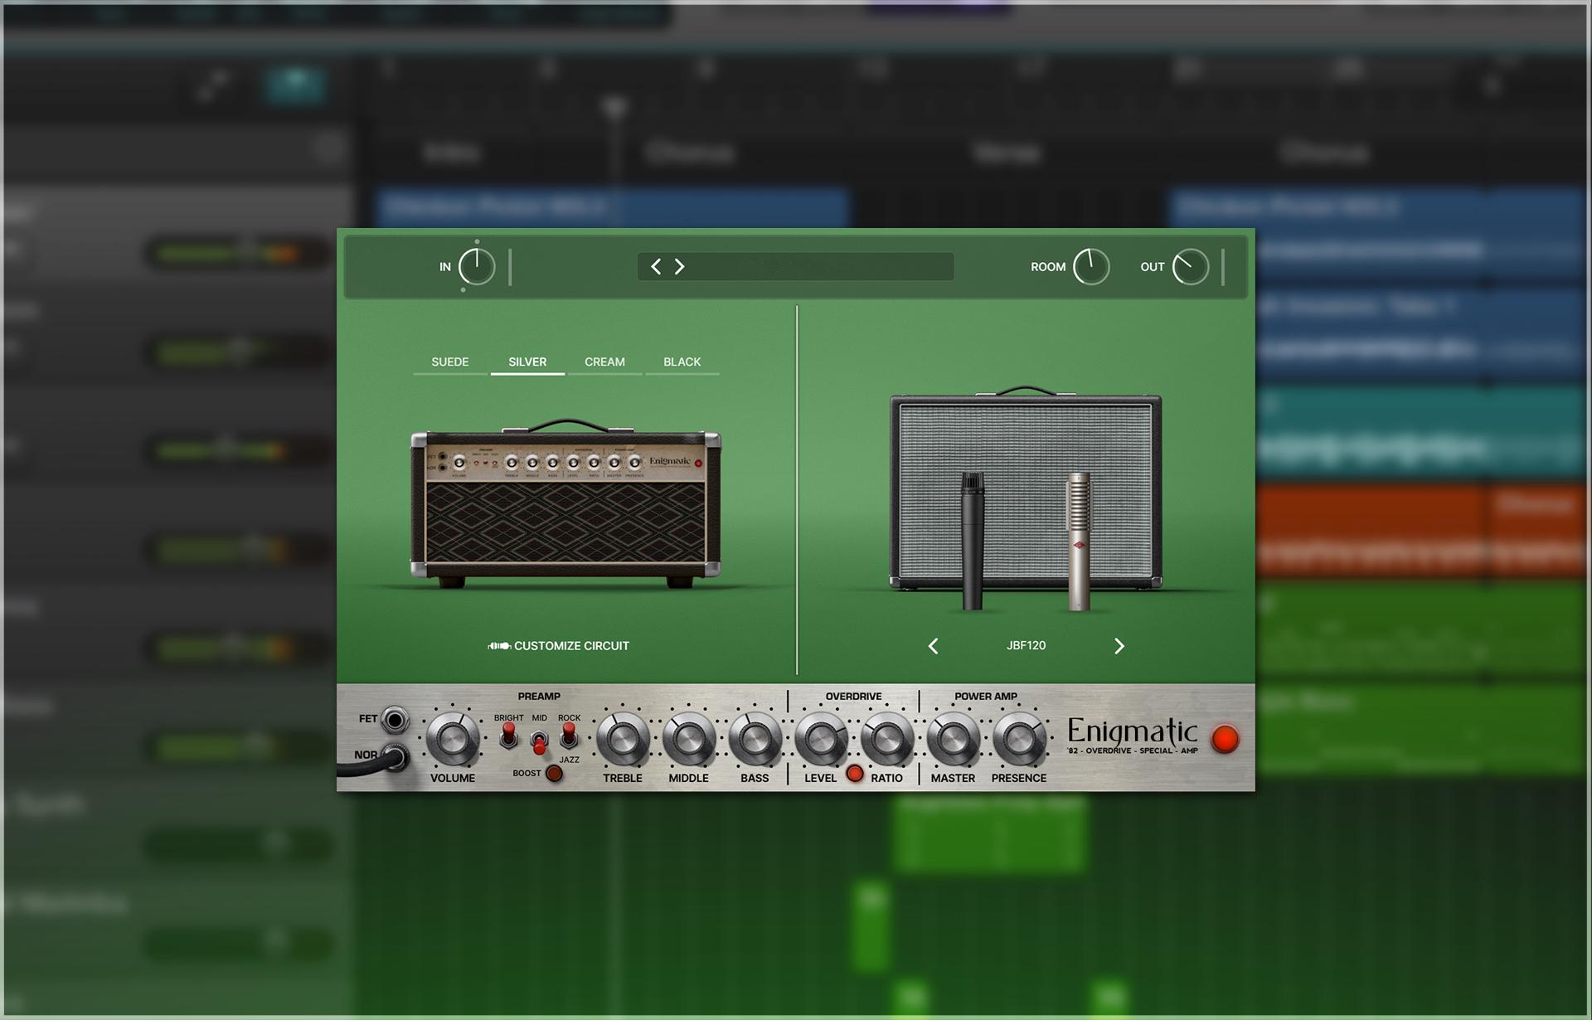Image resolution: width=1592 pixels, height=1020 pixels.
Task: Go to the previous preset with left arrow
Action: click(x=656, y=266)
